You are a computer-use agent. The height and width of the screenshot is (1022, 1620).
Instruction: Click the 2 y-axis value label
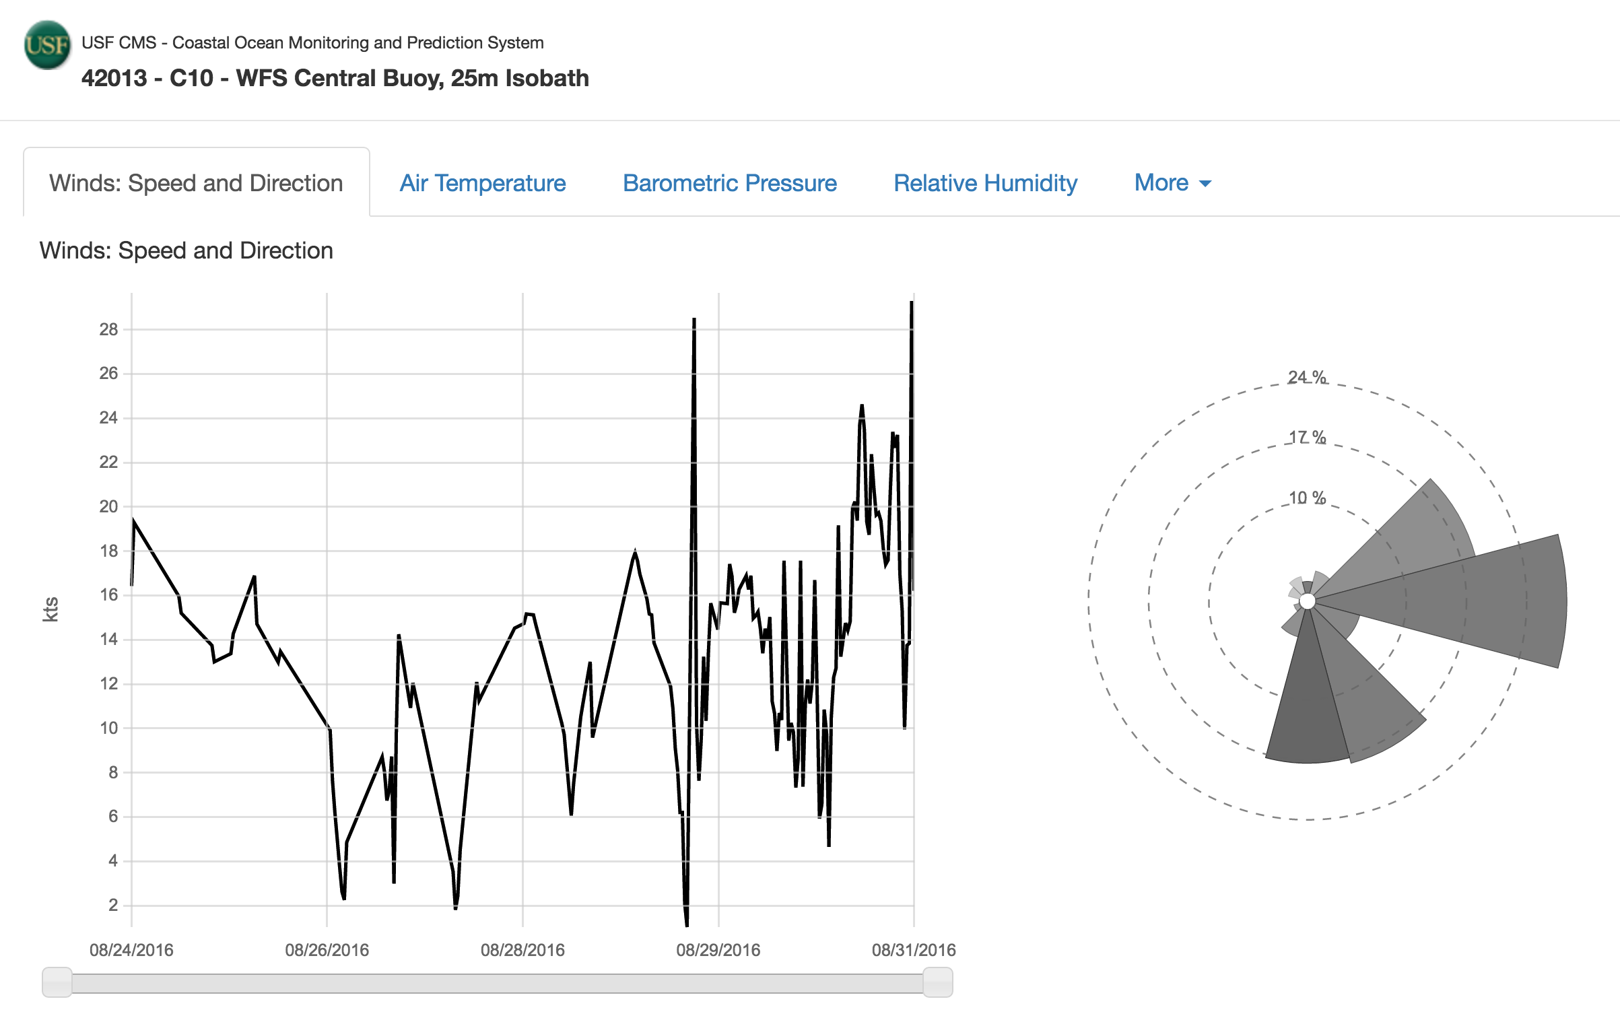[x=113, y=905]
